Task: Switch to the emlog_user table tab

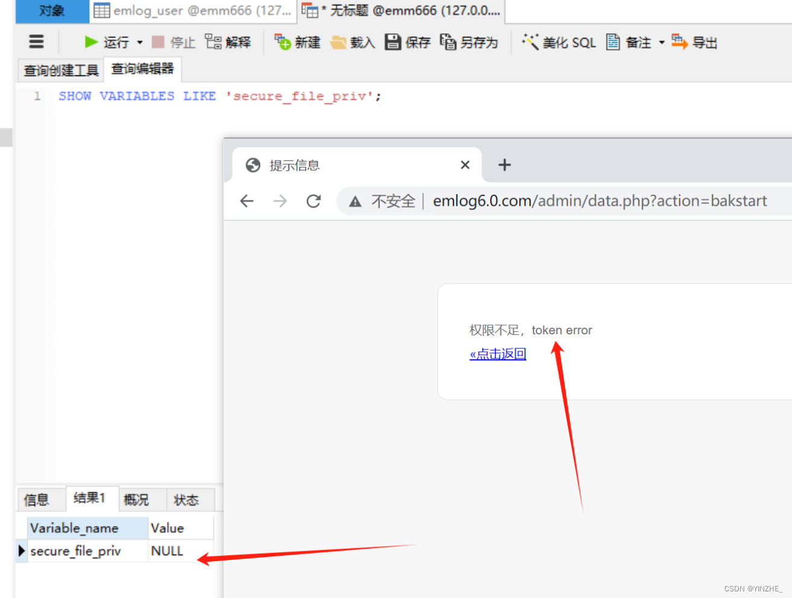Action: [193, 11]
